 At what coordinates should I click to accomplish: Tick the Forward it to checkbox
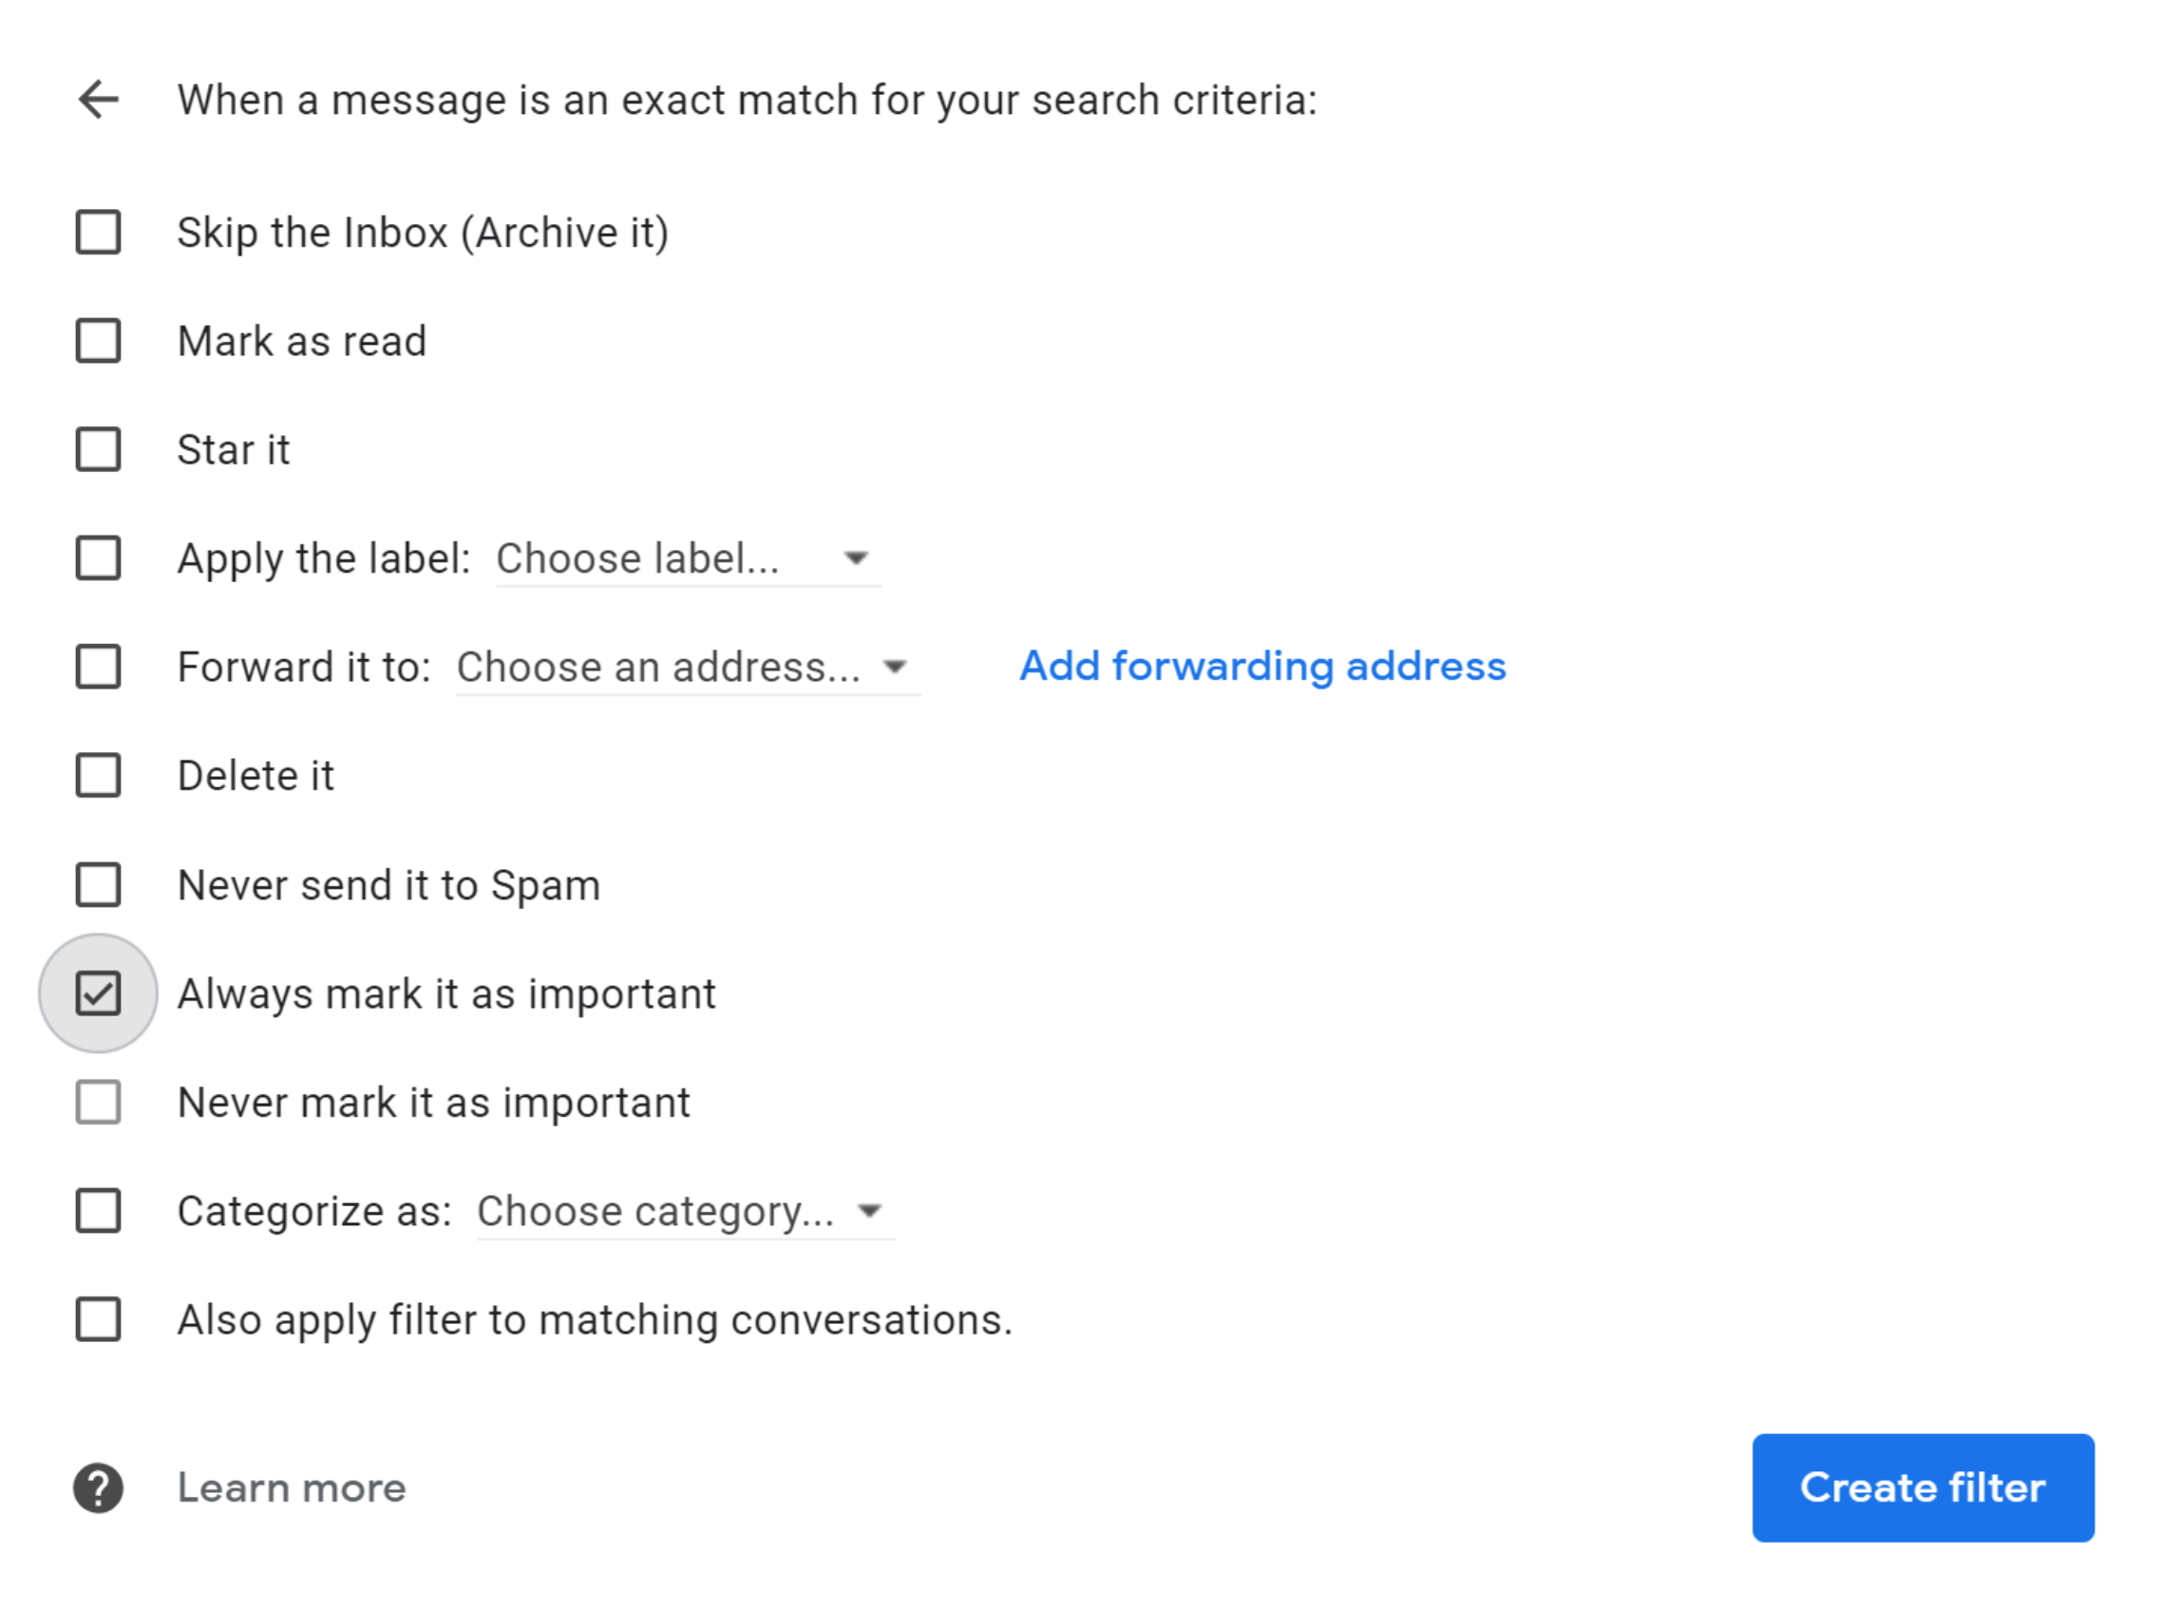[x=98, y=668]
